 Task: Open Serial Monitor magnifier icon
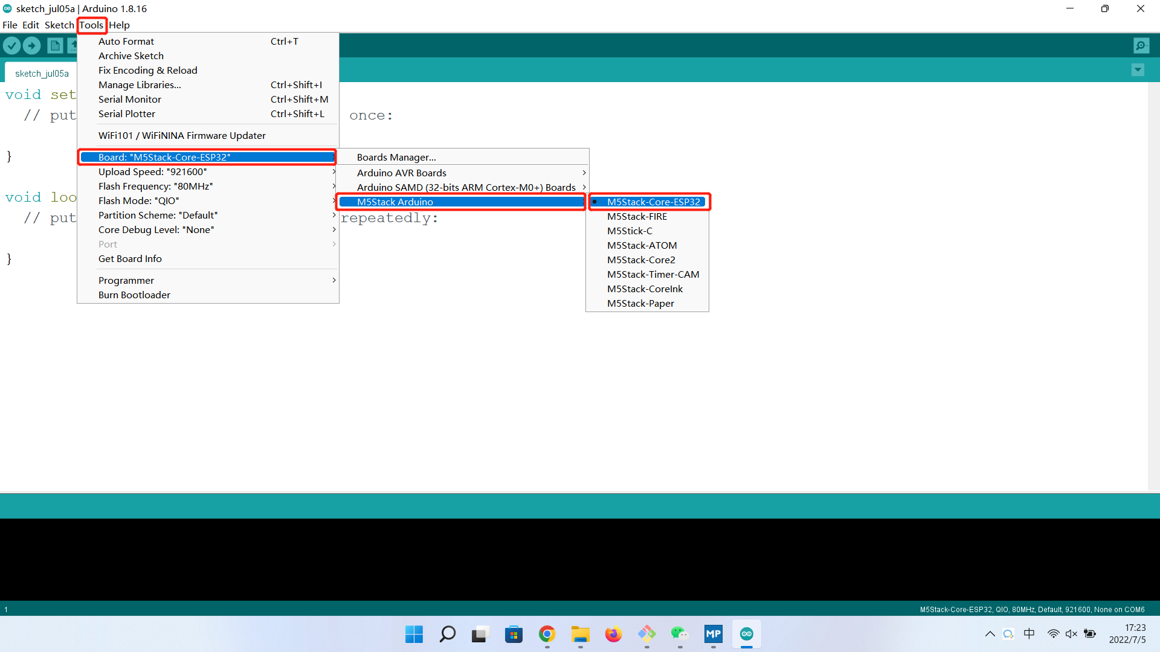(x=1141, y=45)
